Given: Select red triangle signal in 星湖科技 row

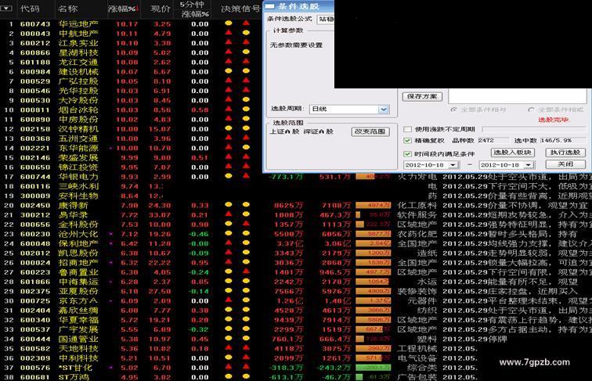Looking at the screenshot, I should tap(229, 52).
